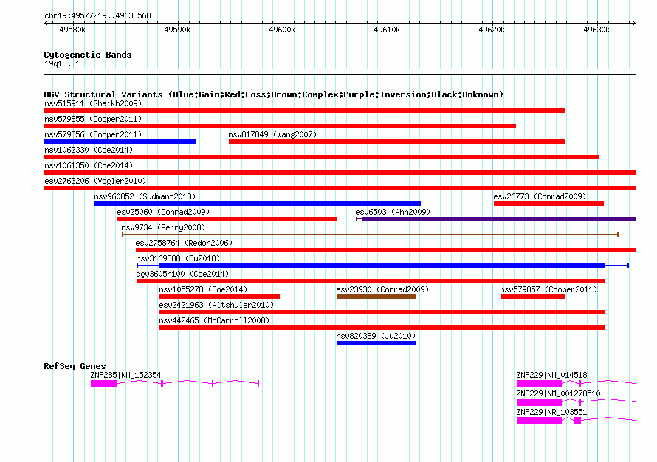Click the nsv442465 (McCarroll2008) label
This screenshot has width=657, height=462.
[214, 320]
